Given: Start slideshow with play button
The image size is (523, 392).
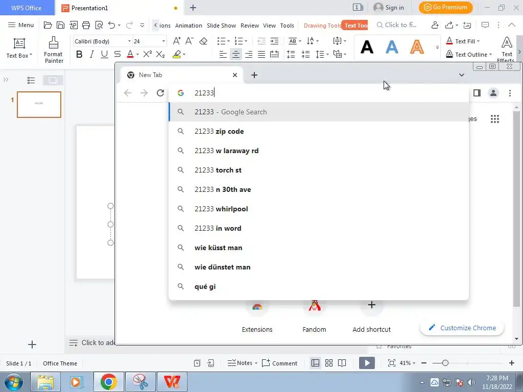Looking at the screenshot, I should (367, 363).
